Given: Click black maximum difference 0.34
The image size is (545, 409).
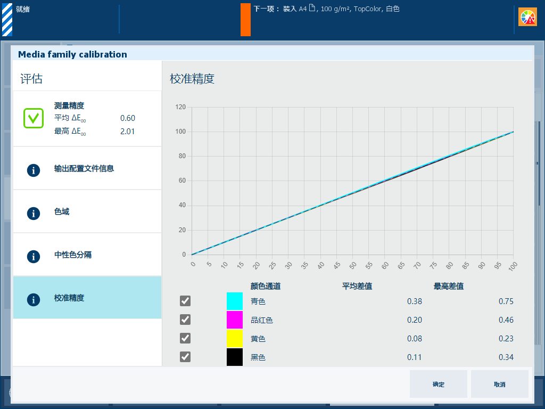Looking at the screenshot, I should (x=506, y=357).
